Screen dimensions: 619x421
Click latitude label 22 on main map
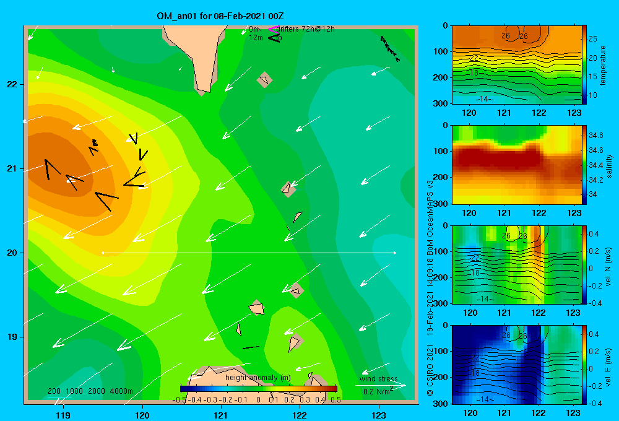click(x=12, y=85)
